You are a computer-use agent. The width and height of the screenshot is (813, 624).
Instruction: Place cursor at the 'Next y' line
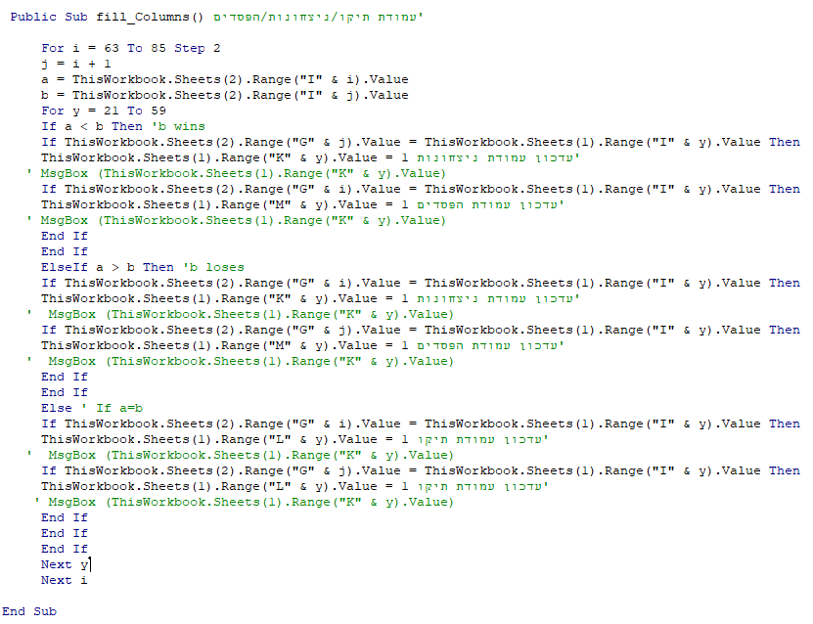(x=65, y=564)
